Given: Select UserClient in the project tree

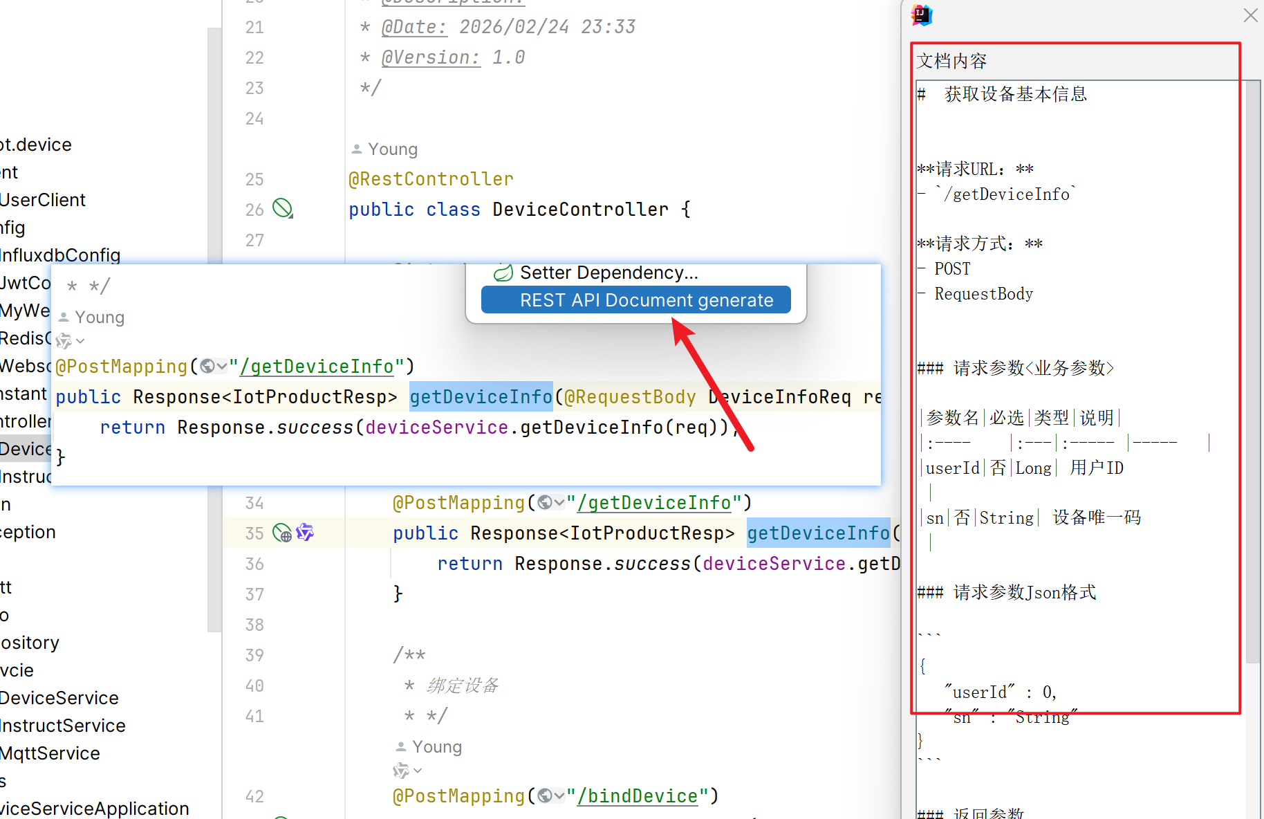Looking at the screenshot, I should coord(43,200).
